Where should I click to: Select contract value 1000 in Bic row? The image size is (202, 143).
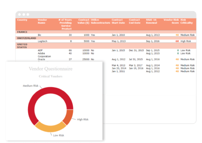[x=86, y=35]
